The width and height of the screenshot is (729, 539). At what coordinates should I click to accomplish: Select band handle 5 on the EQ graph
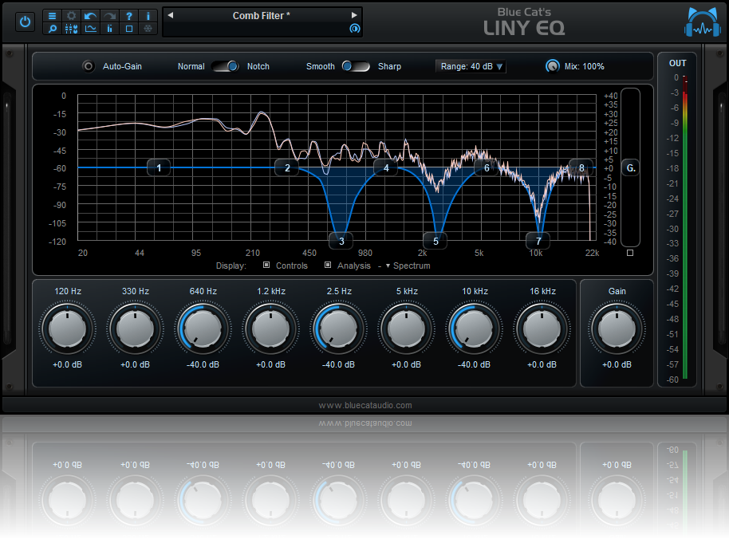(x=435, y=241)
